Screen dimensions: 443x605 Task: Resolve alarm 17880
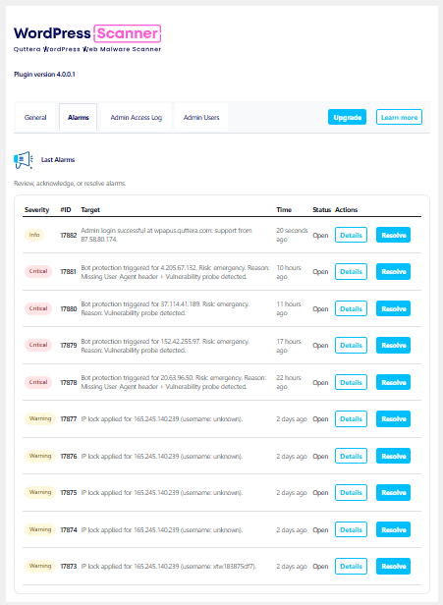[x=393, y=308]
